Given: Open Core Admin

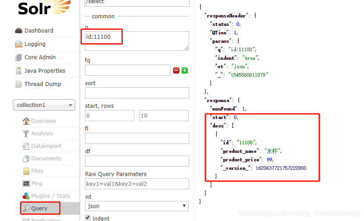Looking at the screenshot, I should (40, 57).
